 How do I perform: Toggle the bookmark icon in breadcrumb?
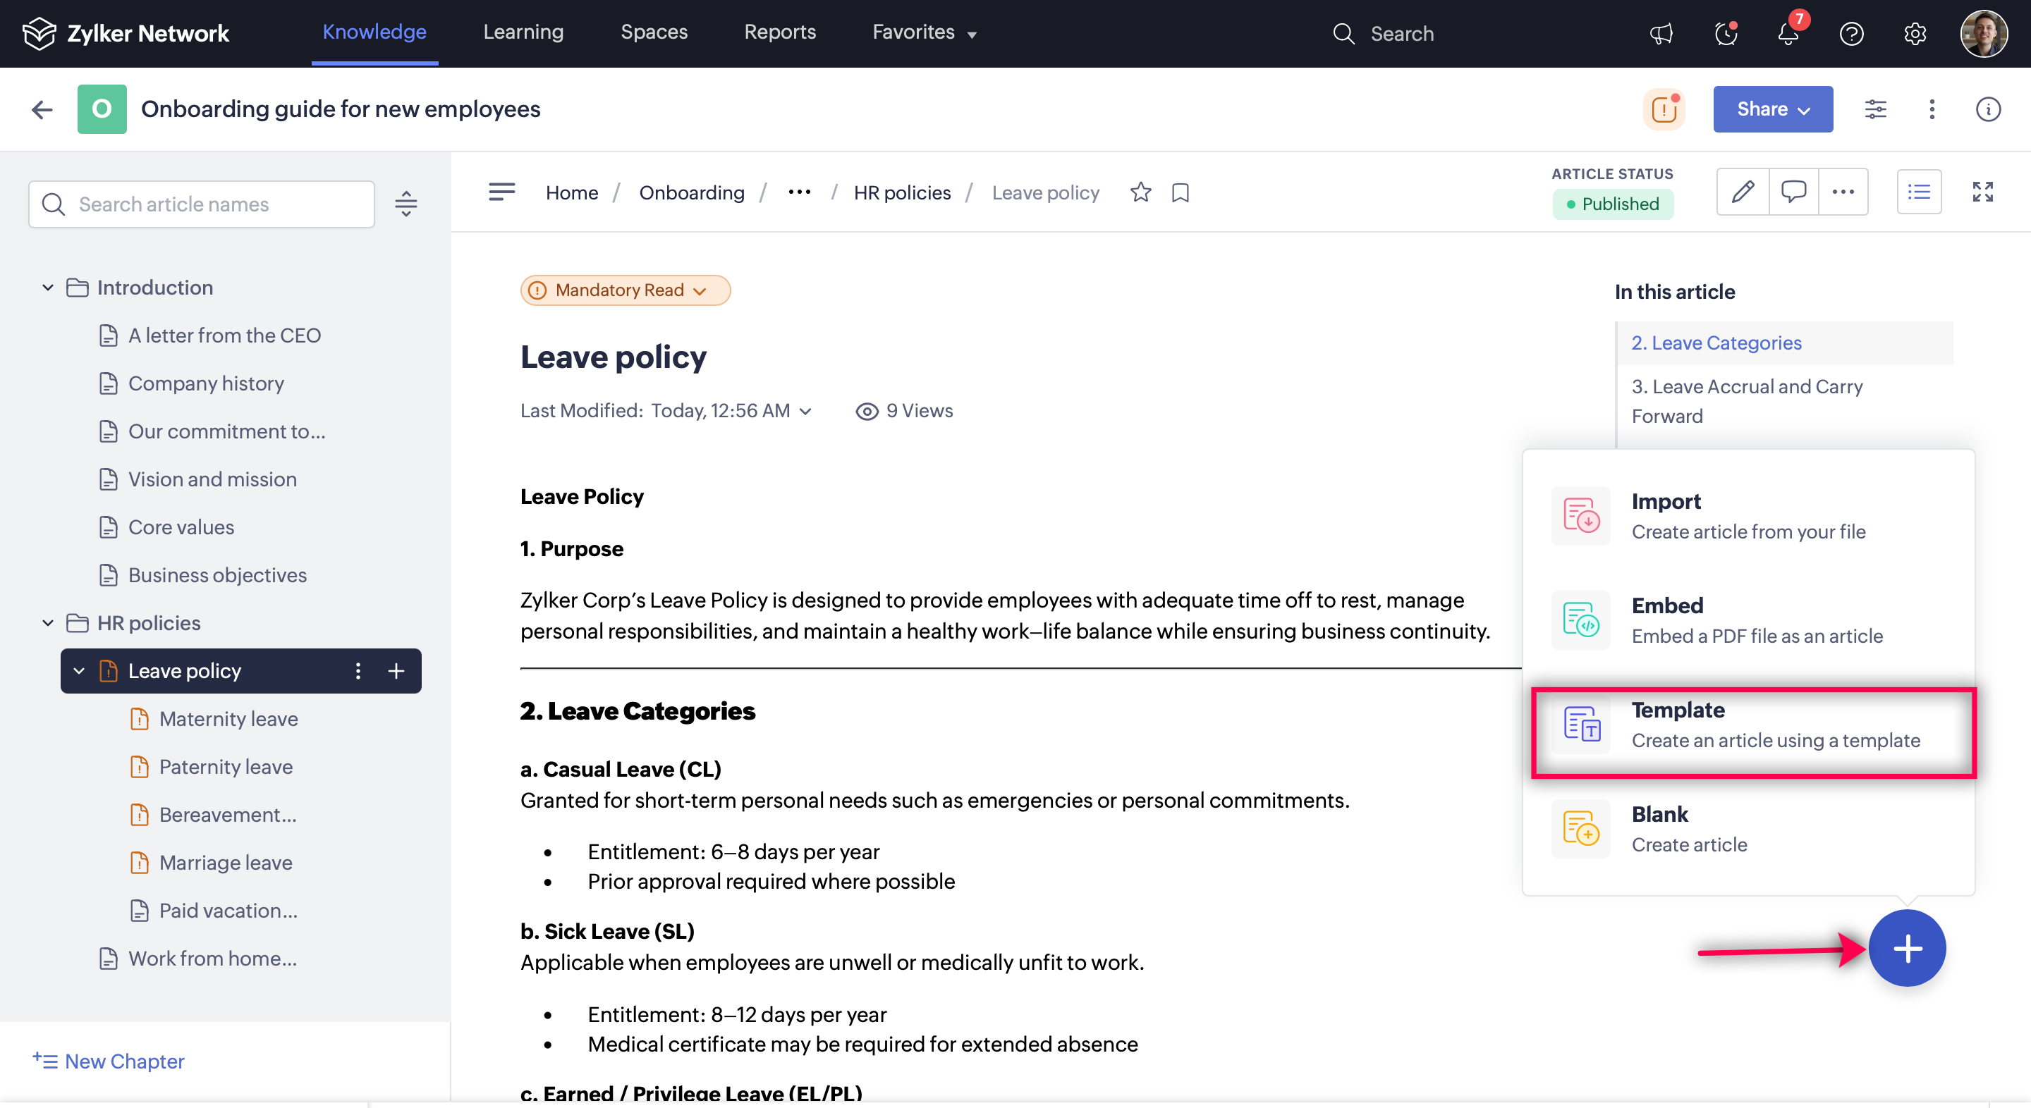click(x=1180, y=192)
